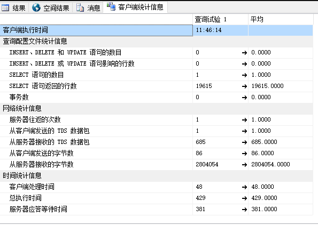Switch to the 结果 tab
Screen dimensions: 318x225
[x=14, y=7]
